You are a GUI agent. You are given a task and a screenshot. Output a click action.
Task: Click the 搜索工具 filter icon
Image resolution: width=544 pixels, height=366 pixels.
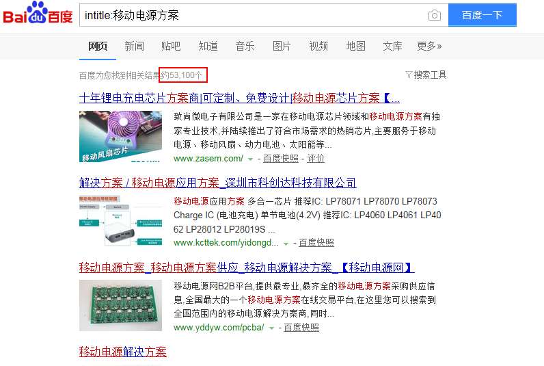[409, 75]
